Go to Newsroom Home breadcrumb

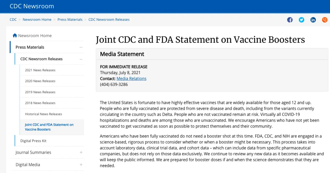point(37,20)
